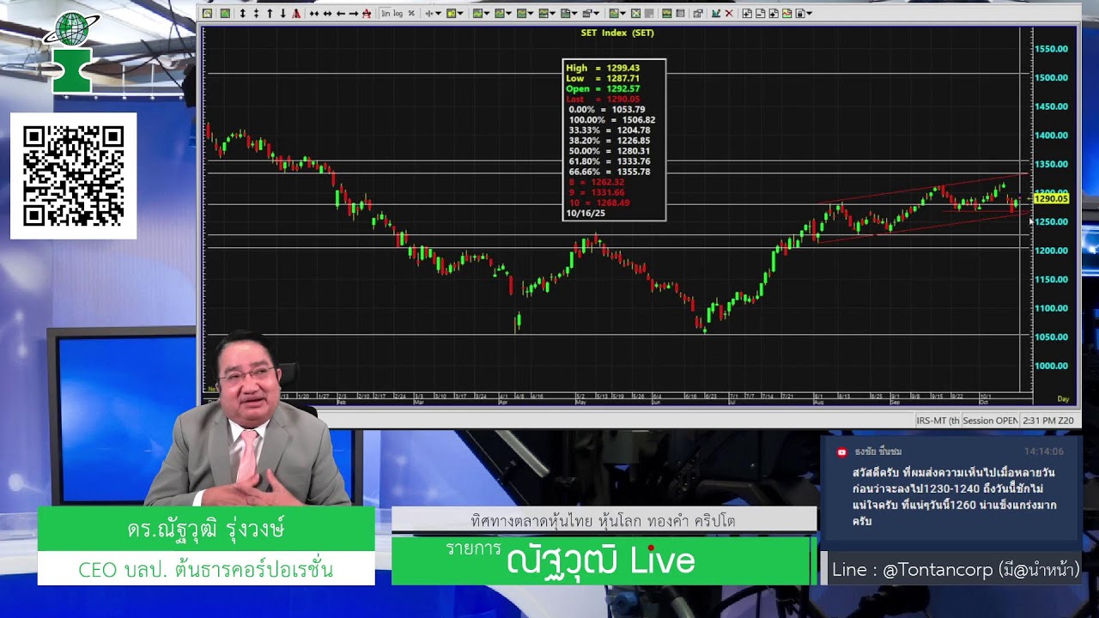Click the 10/16/25 date in data box
The height and width of the screenshot is (618, 1099).
(586, 213)
